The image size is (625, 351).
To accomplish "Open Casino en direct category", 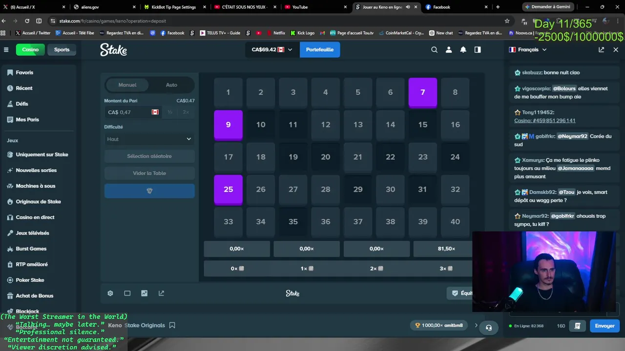I will (x=39, y=217).
